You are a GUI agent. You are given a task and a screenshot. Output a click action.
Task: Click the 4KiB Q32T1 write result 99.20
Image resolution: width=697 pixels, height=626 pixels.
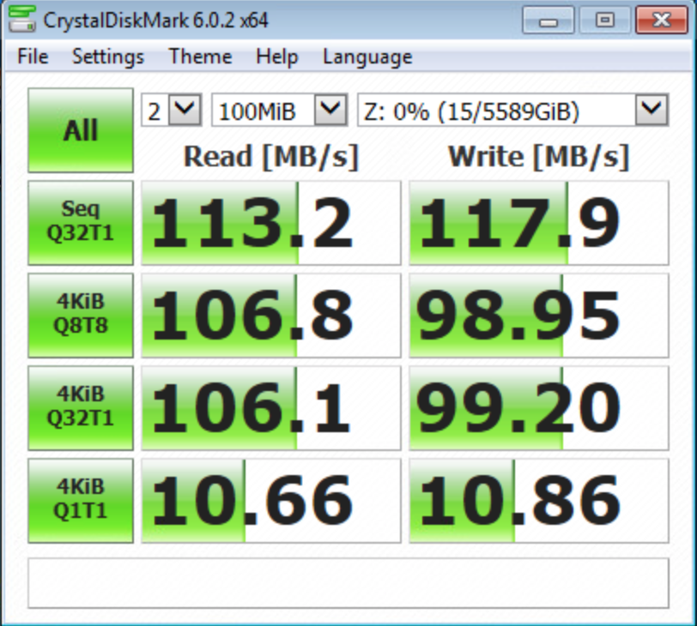coord(539,408)
